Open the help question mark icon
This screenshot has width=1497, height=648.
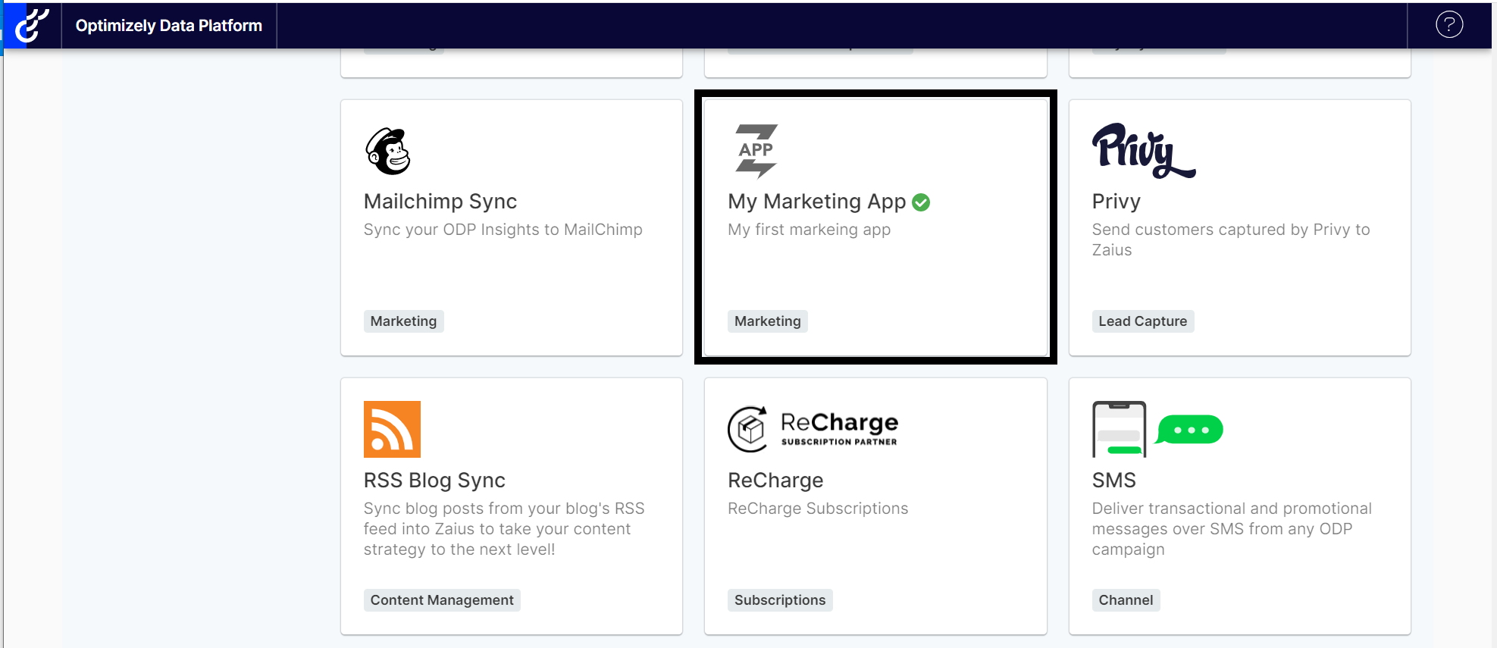(x=1449, y=25)
